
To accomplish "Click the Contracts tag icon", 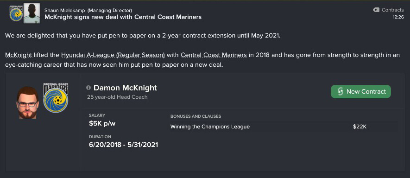I will click(x=376, y=10).
